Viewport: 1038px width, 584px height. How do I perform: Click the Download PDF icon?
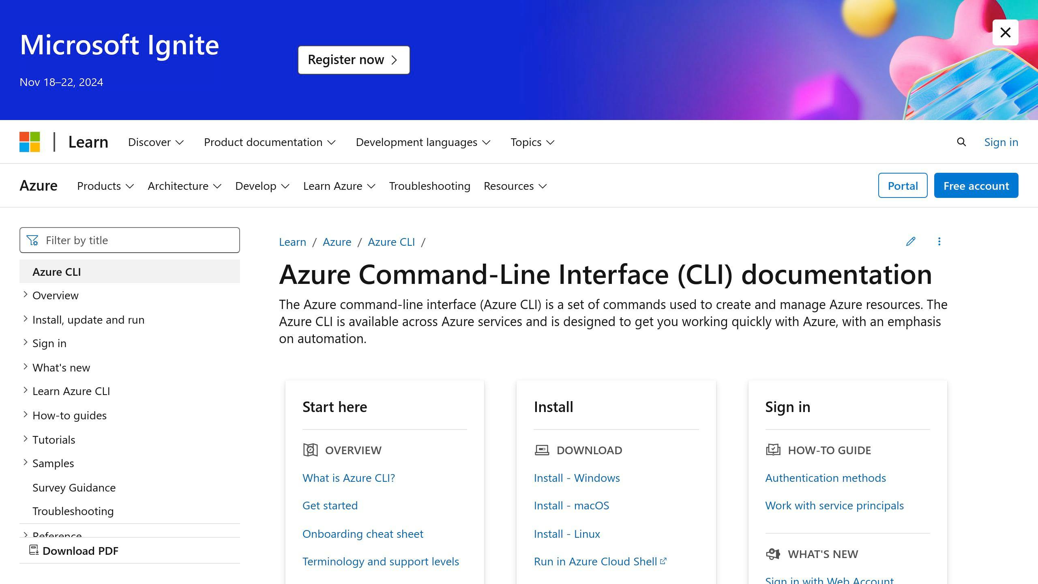(34, 550)
